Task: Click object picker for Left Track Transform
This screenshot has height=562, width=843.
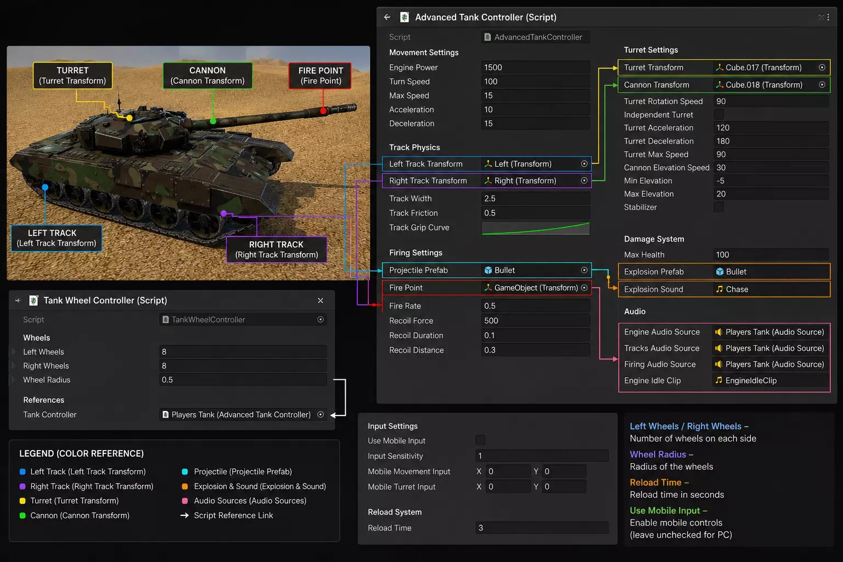Action: click(x=584, y=164)
